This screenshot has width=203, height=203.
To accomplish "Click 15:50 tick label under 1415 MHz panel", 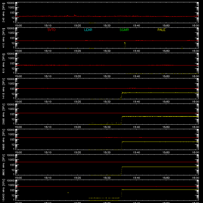I will coord(166,102).
